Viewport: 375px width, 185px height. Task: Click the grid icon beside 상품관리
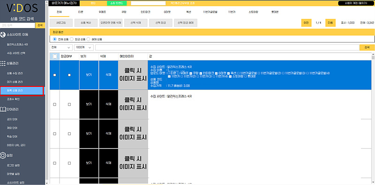[x=3, y=64]
